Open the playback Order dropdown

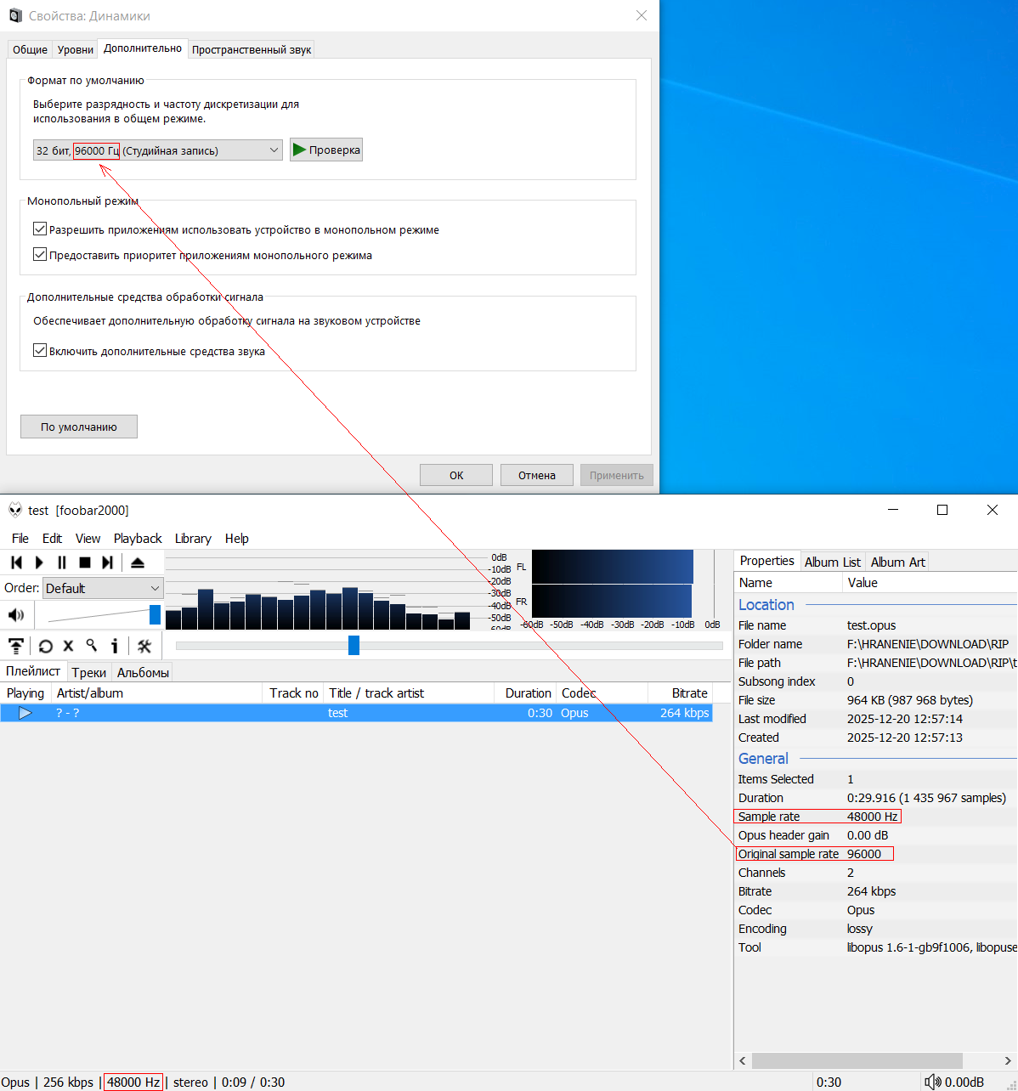[103, 588]
